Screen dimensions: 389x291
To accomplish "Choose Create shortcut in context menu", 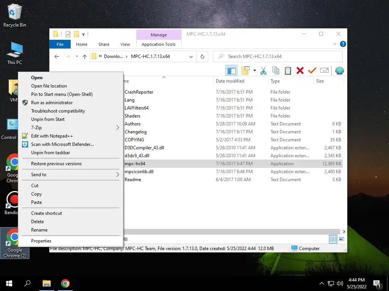I will click(71, 213).
